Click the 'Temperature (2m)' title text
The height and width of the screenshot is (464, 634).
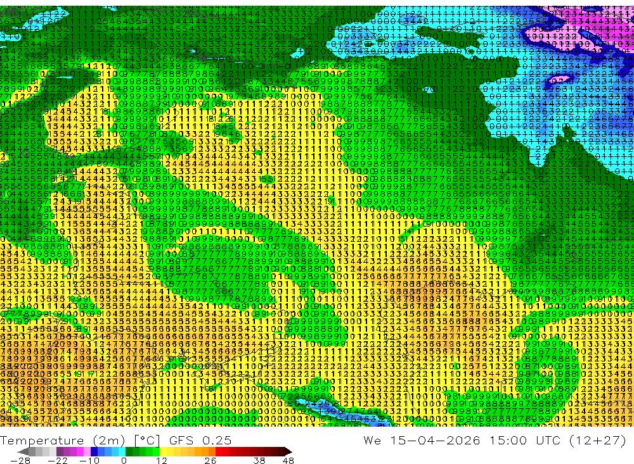[x=63, y=441]
